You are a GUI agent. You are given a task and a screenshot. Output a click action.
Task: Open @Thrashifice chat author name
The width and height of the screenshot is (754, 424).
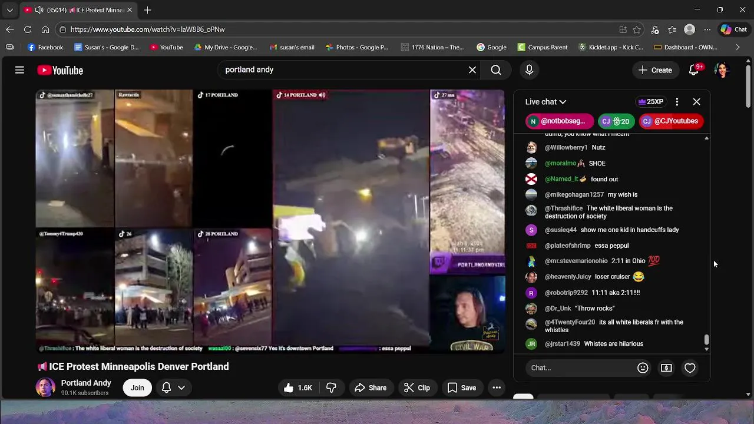[x=564, y=208]
